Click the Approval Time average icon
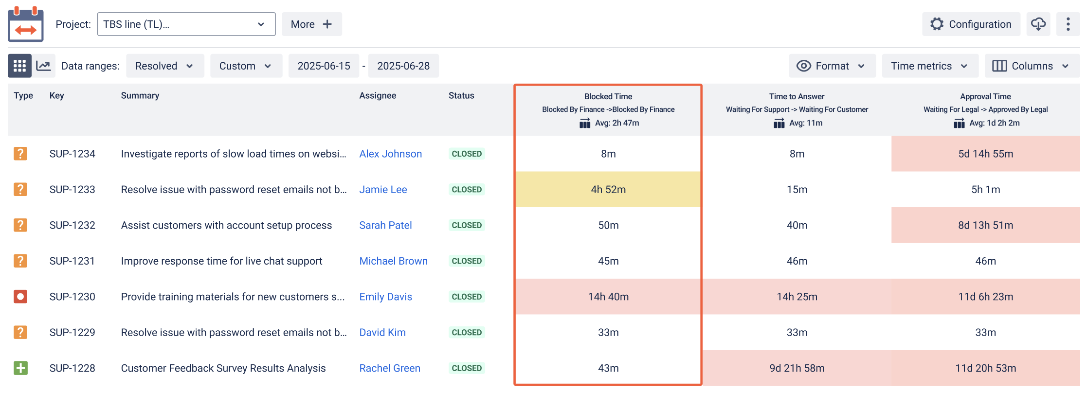The height and width of the screenshot is (394, 1087). 959,124
